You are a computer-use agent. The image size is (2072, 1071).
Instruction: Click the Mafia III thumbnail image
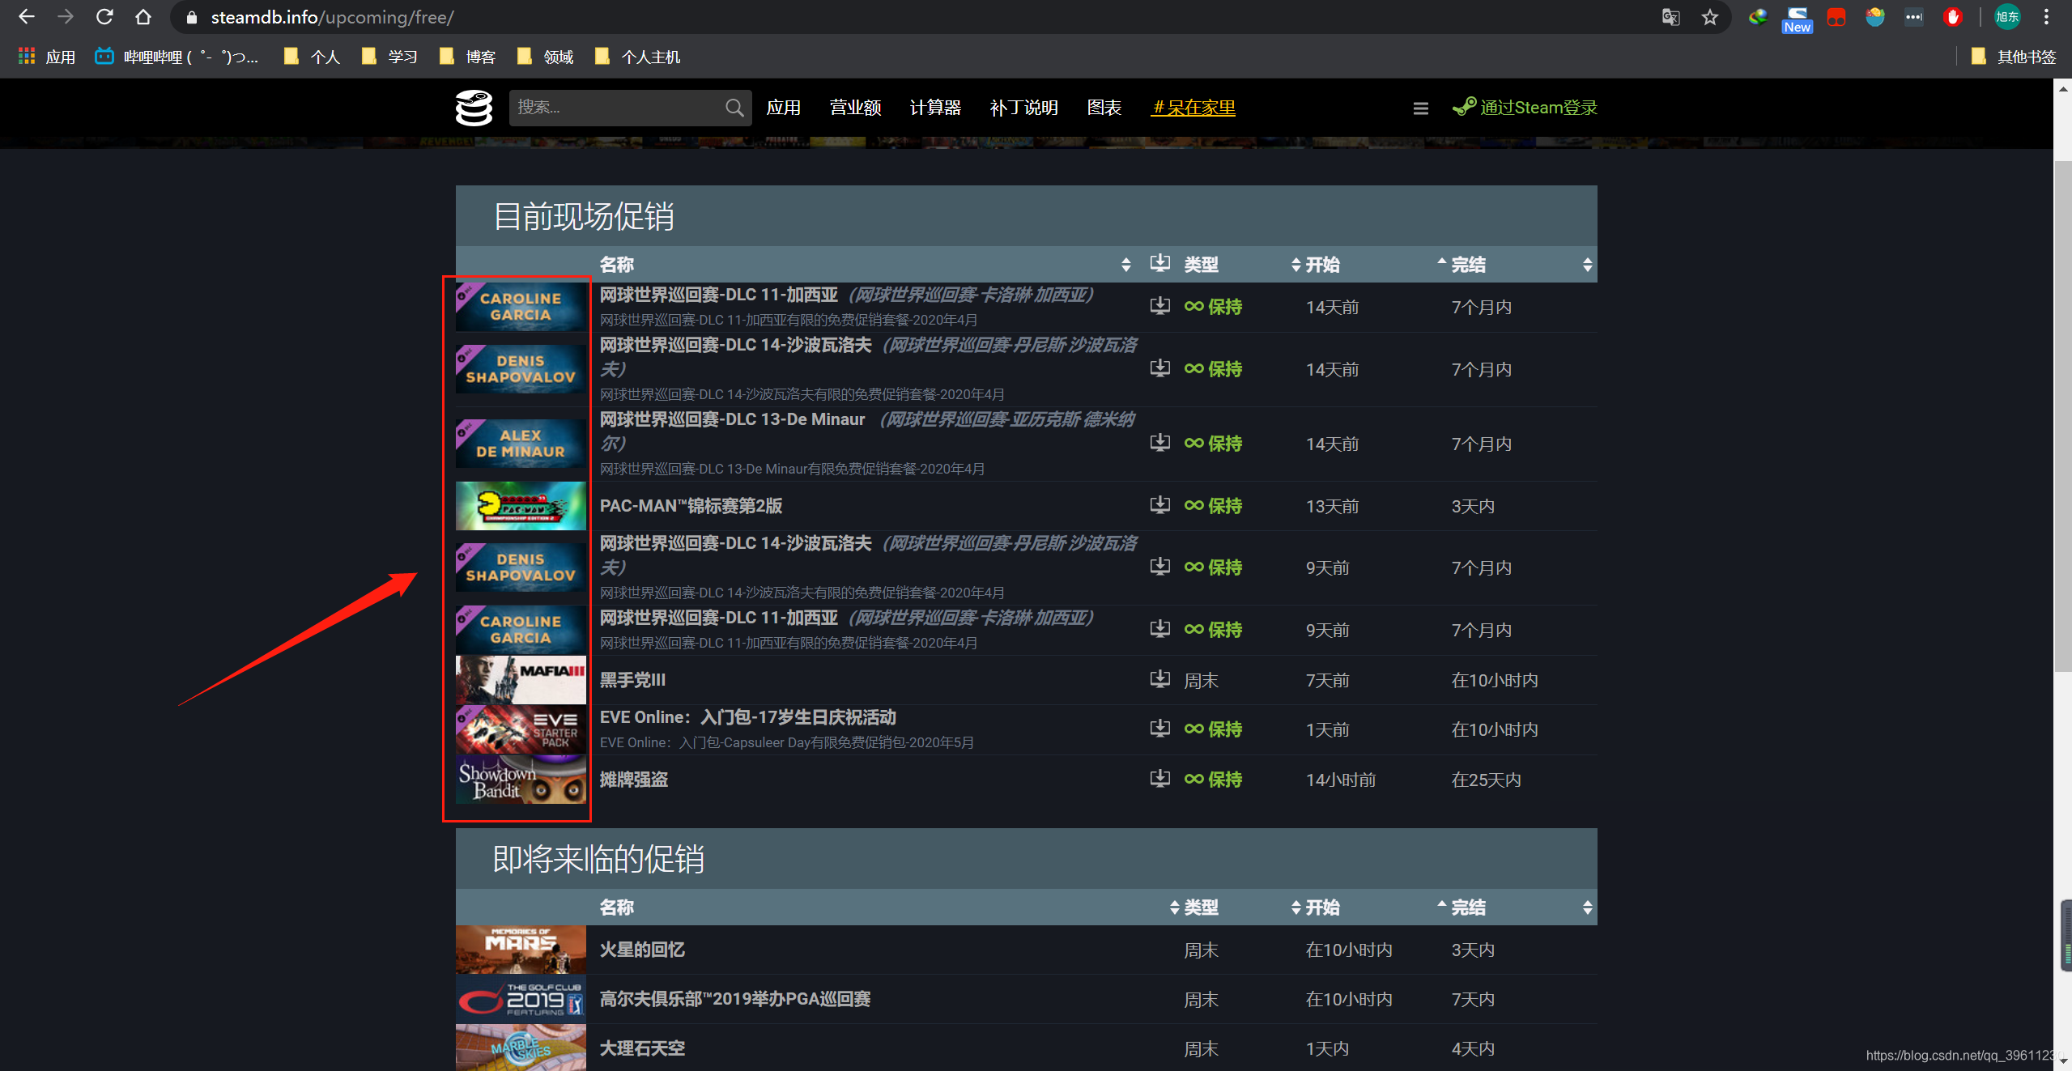[521, 680]
